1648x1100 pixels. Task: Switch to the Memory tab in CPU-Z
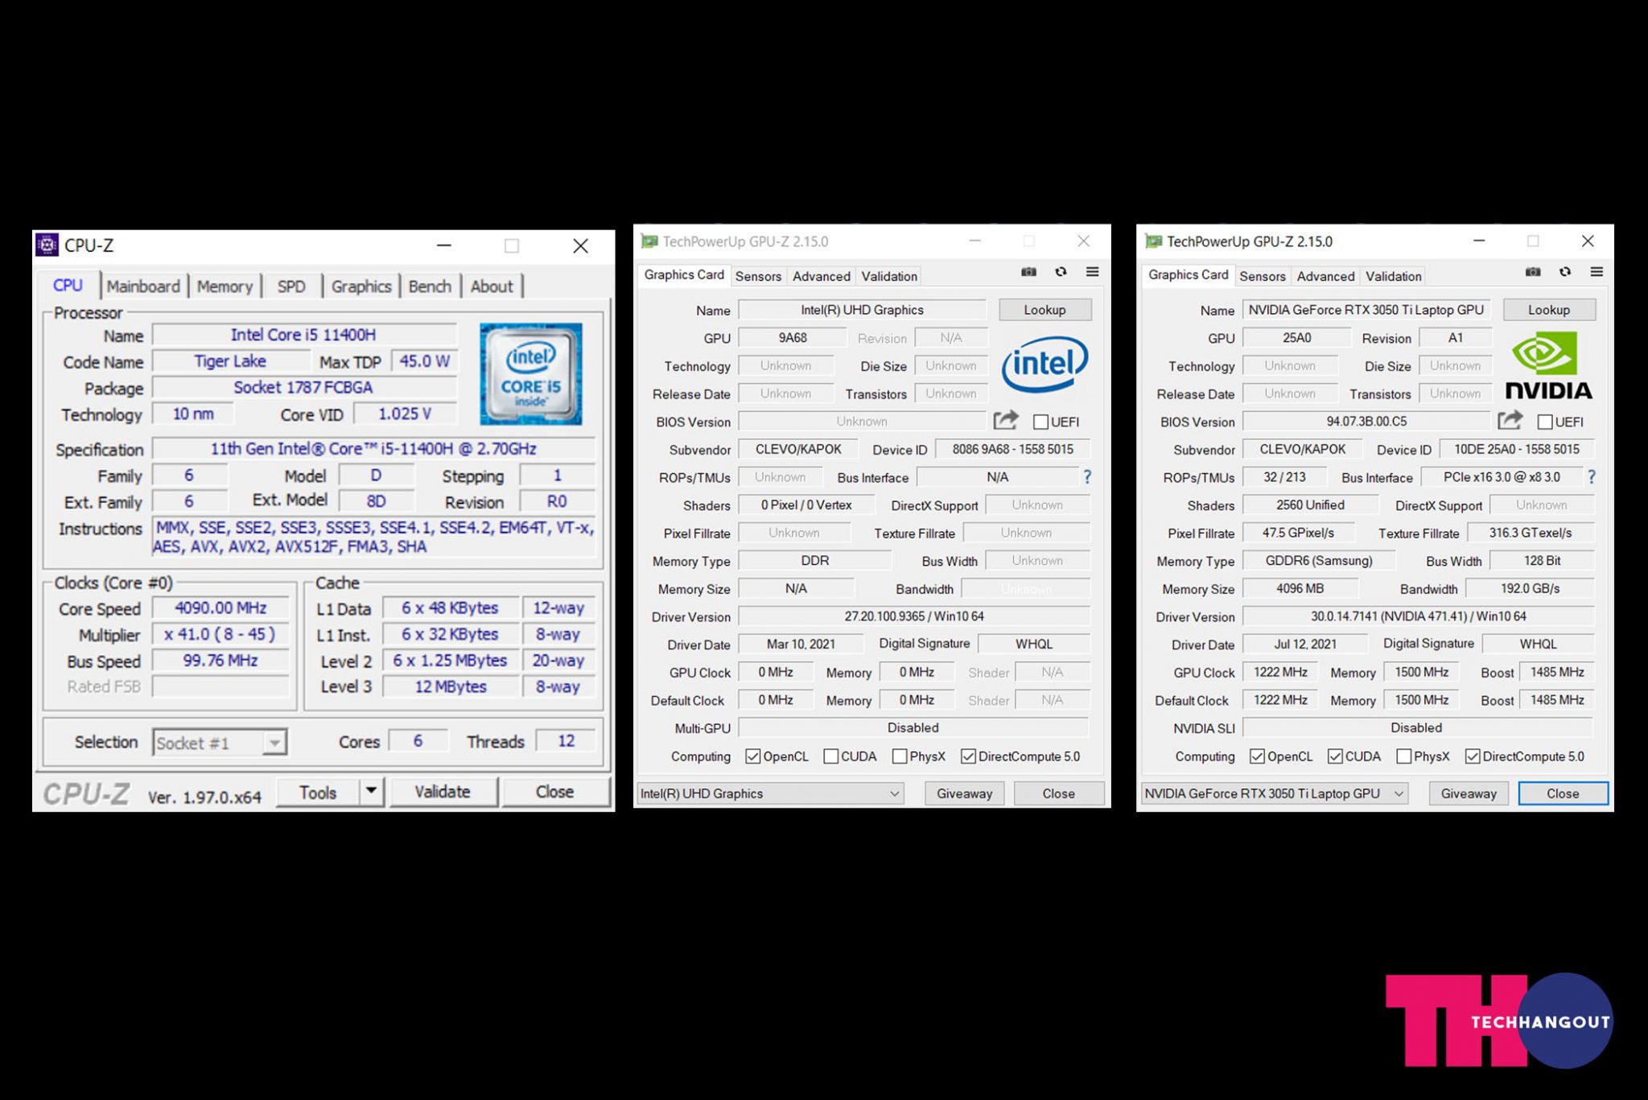click(x=225, y=286)
